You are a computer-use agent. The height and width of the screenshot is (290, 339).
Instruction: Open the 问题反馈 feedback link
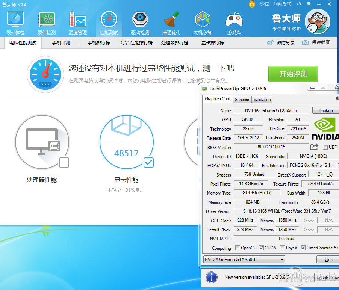click(282, 4)
